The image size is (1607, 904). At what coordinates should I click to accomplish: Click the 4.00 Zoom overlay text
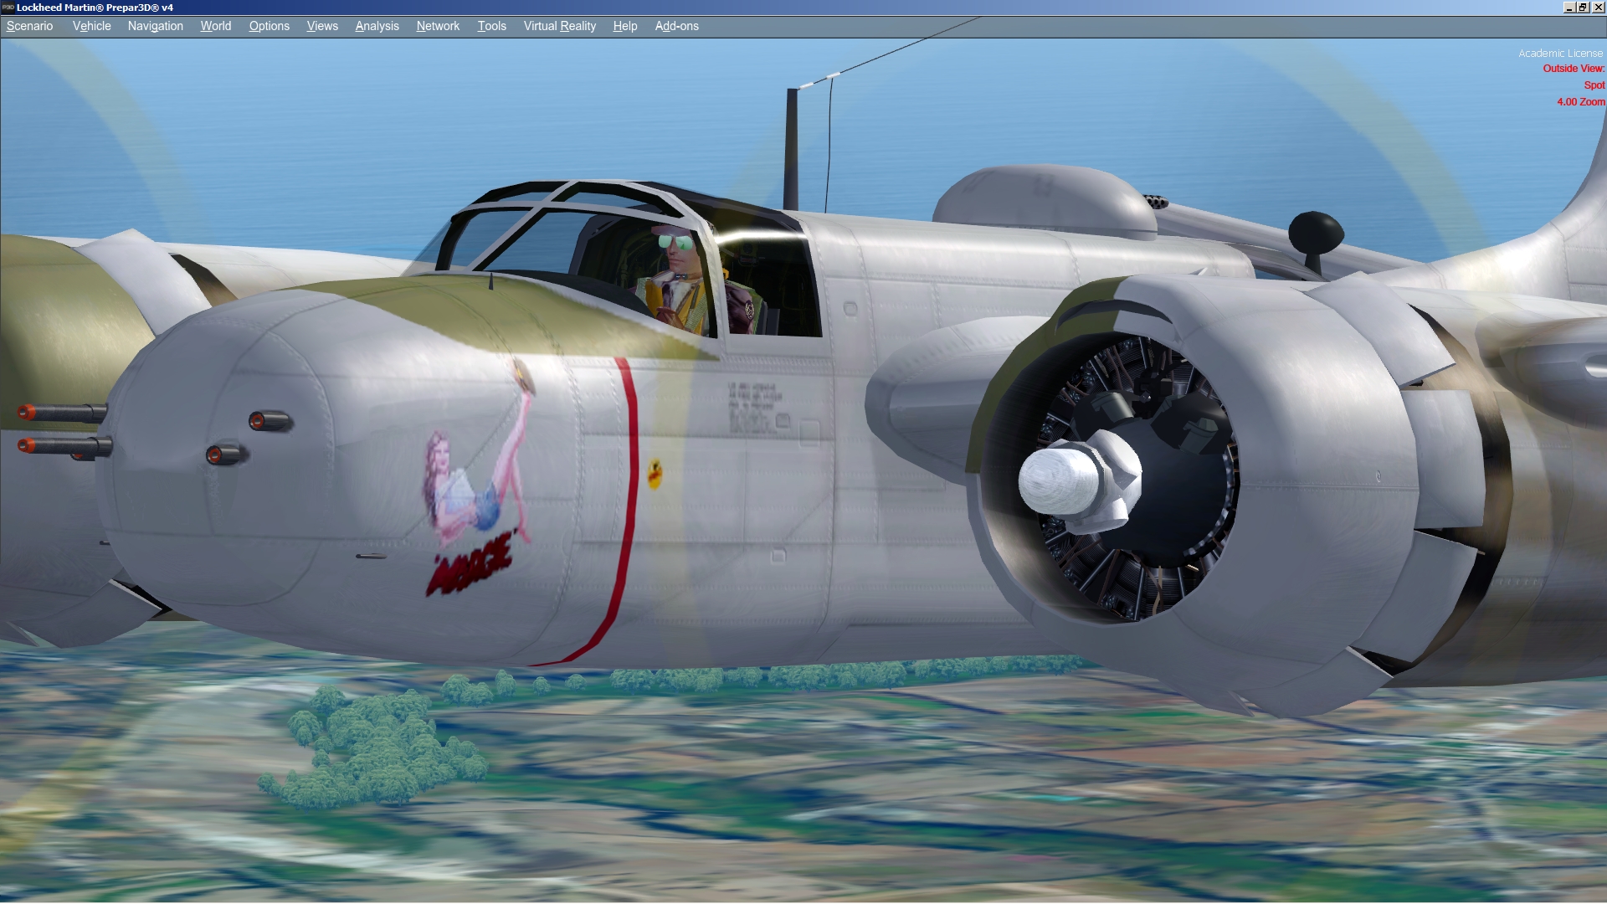[1580, 102]
